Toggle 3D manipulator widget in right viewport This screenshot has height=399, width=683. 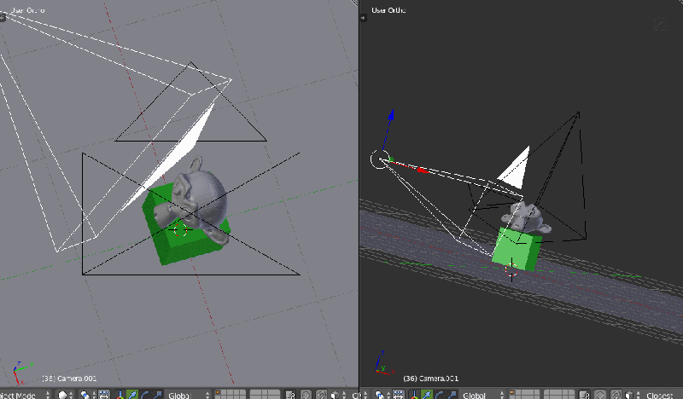(414, 395)
